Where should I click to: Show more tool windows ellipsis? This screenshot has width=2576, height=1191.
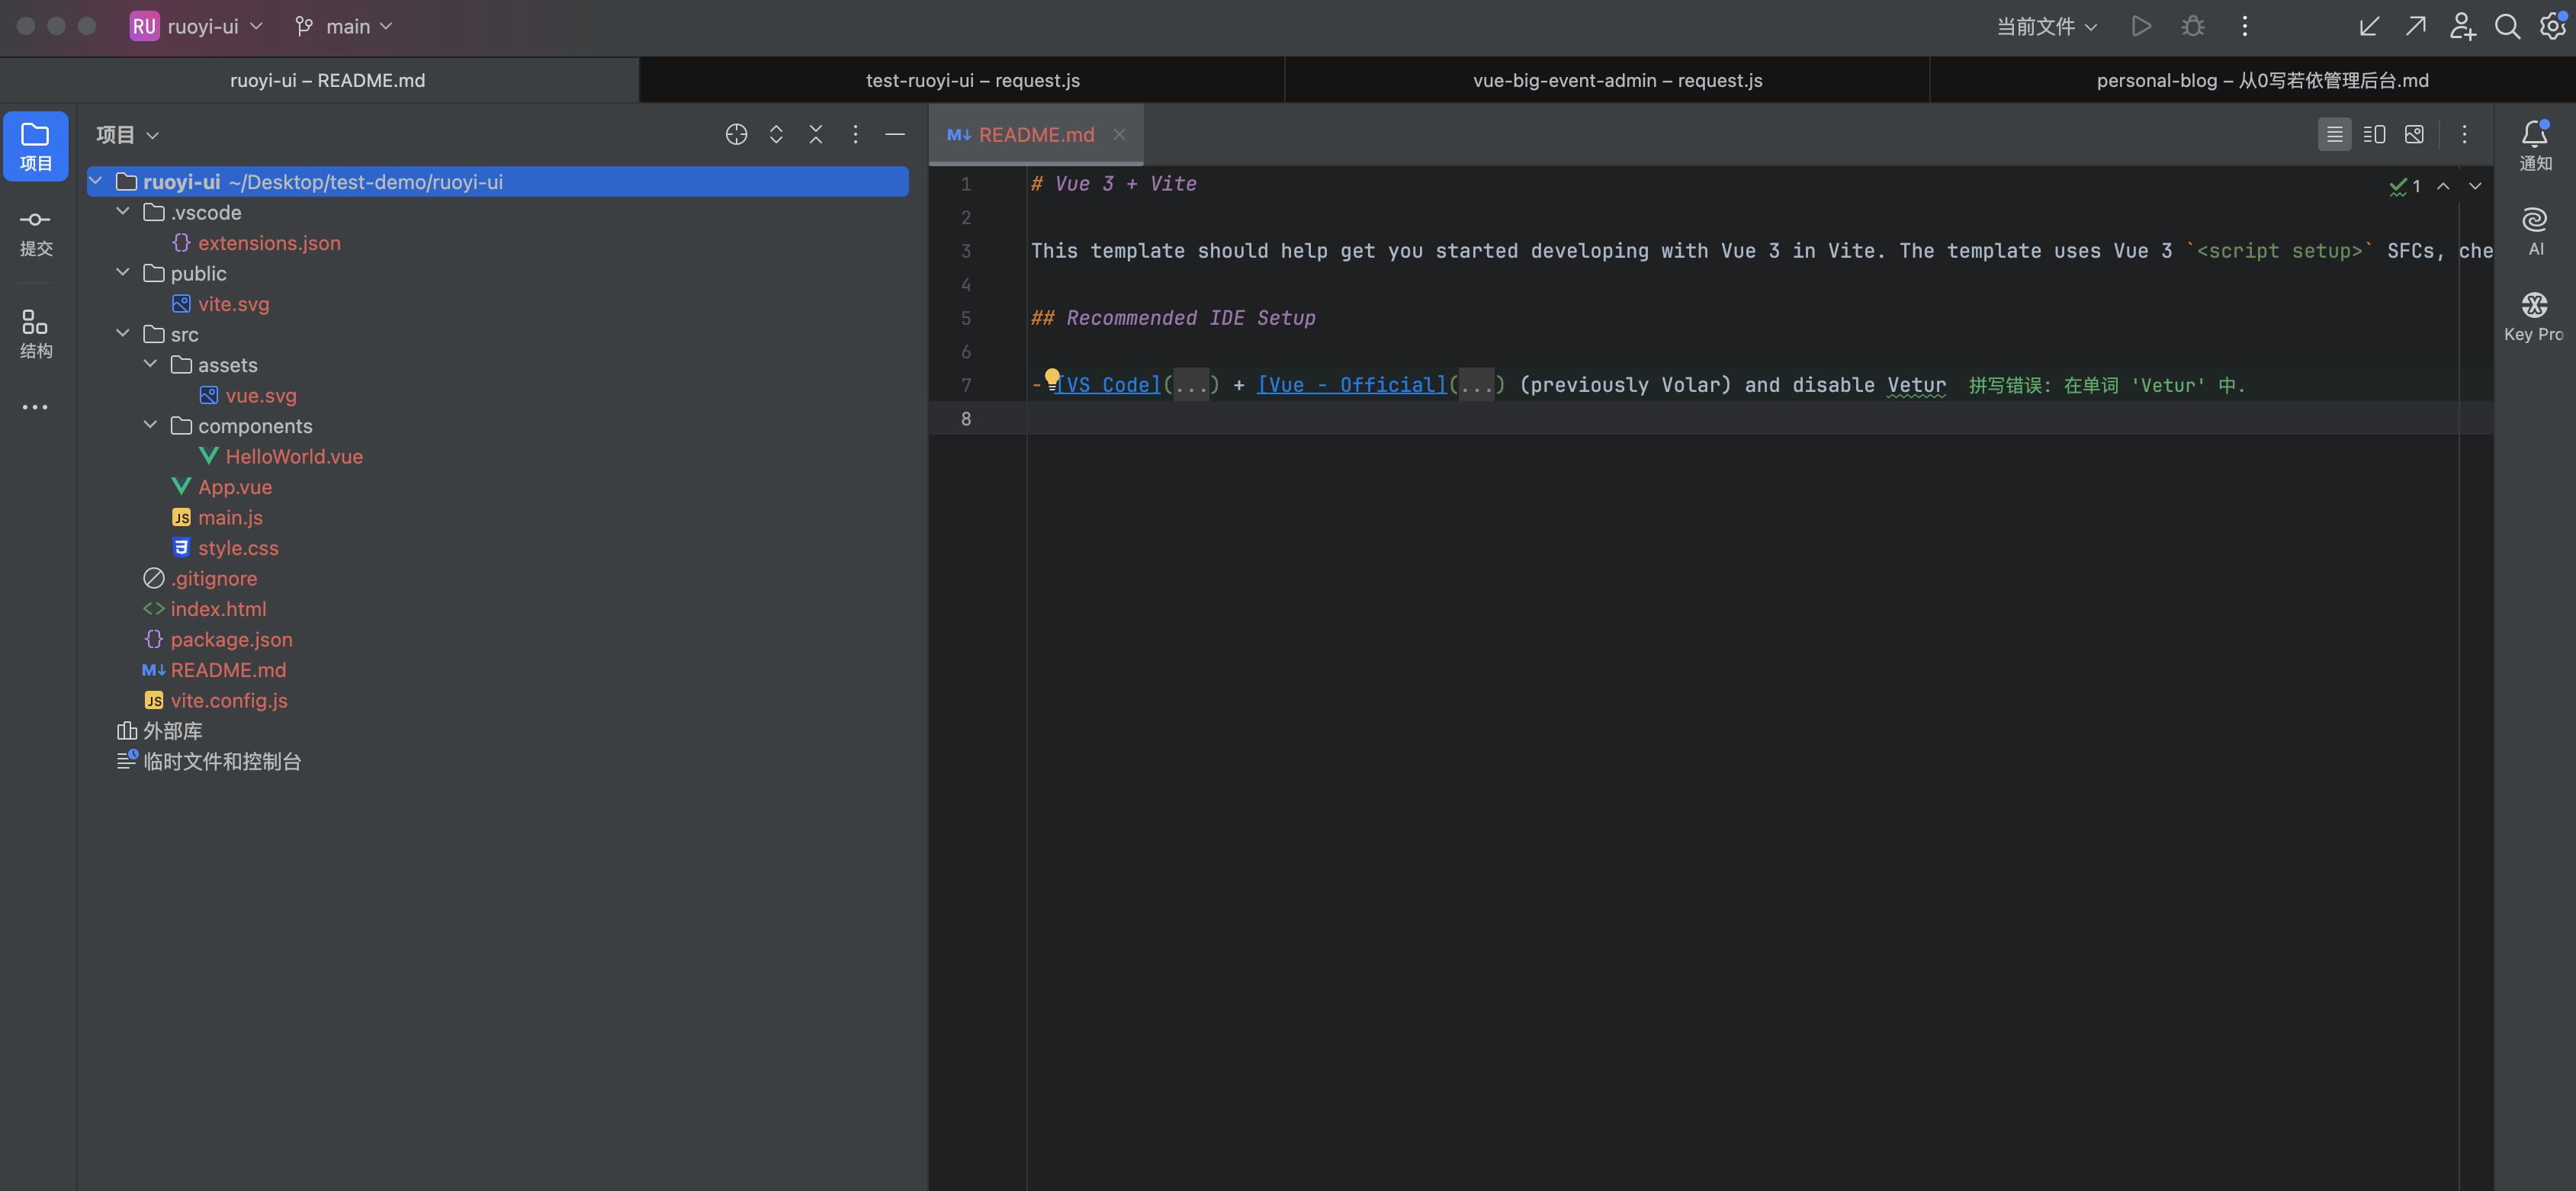[36, 407]
